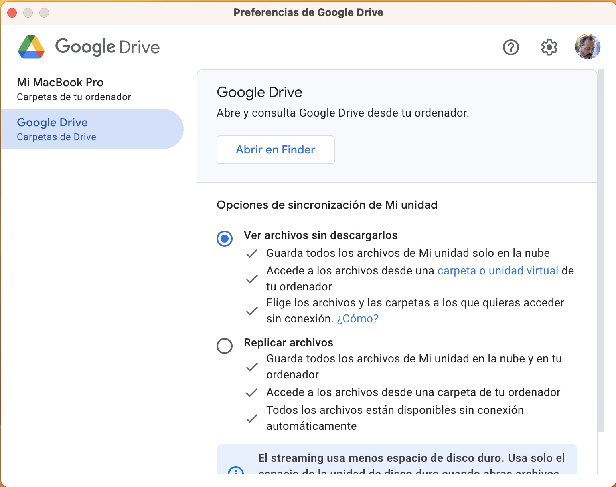Screen dimensions: 616x487
Task: Click the info icon in streaming banner
Action: pyautogui.click(x=235, y=471)
